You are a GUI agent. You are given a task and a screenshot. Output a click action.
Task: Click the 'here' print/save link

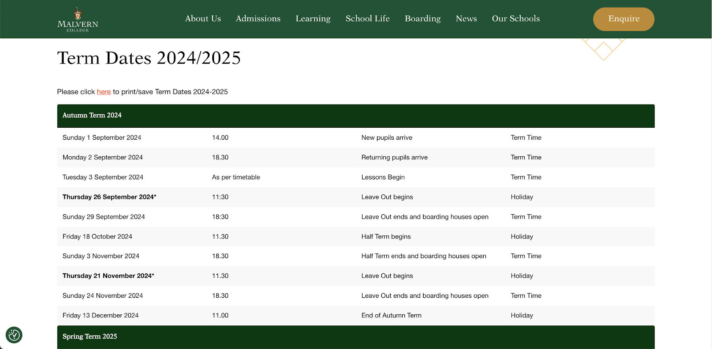click(x=104, y=92)
